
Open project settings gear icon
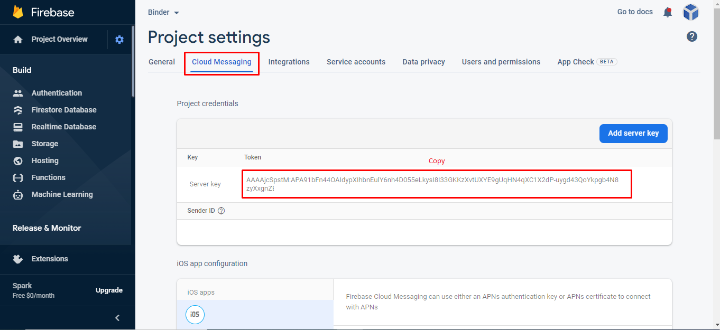pos(119,40)
